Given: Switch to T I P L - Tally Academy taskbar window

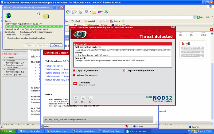Looking at the screenshot, I should click(31, 131).
